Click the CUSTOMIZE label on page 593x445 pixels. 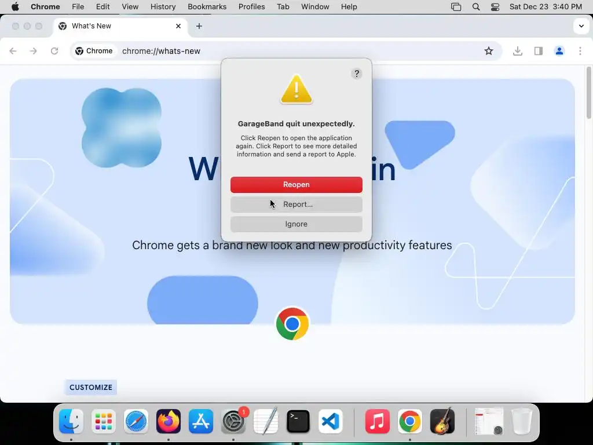click(x=91, y=388)
